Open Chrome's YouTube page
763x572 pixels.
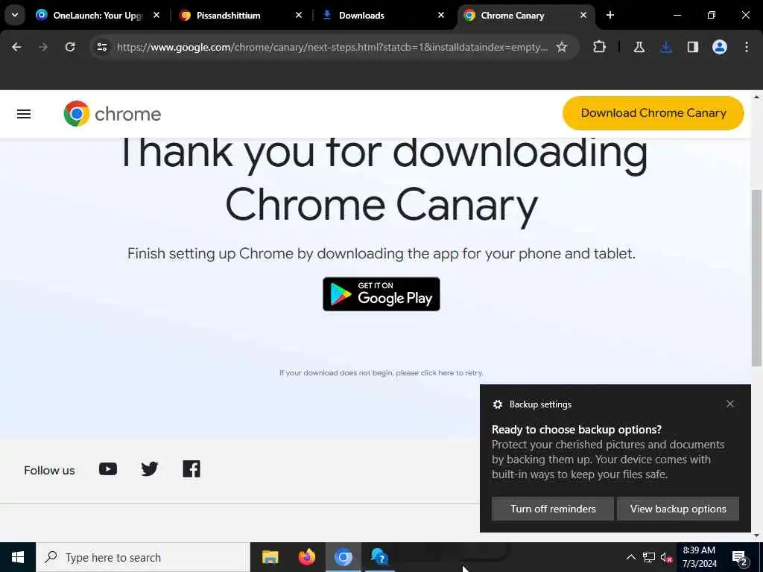108,469
